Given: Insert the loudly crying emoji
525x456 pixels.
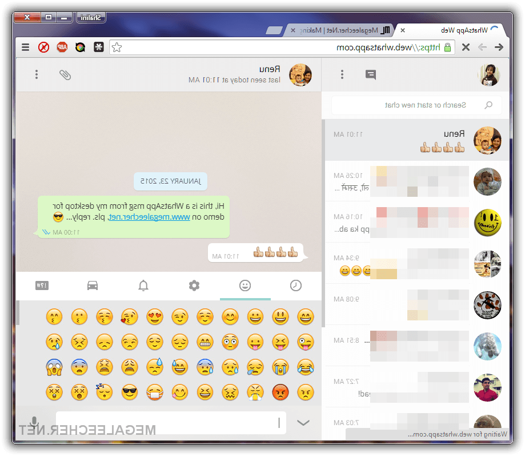Looking at the screenshot, I should click(x=280, y=367).
